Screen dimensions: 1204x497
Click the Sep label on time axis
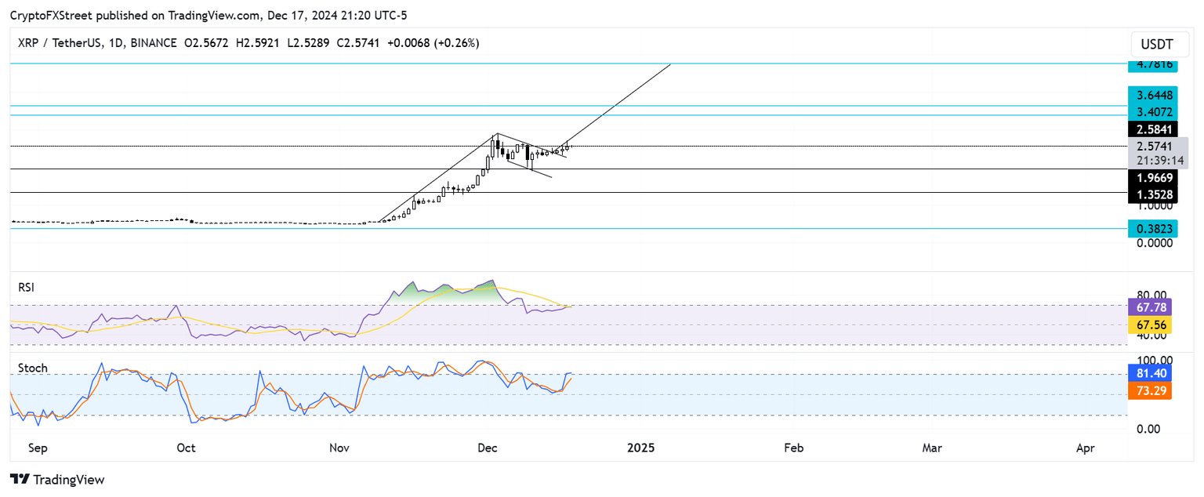pos(38,448)
